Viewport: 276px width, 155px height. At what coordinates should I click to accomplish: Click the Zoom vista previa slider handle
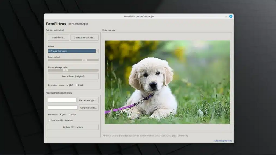(65, 70)
